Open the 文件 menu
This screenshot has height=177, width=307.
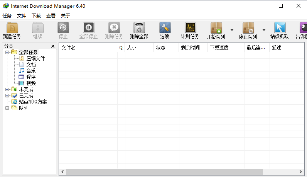[x=22, y=16]
